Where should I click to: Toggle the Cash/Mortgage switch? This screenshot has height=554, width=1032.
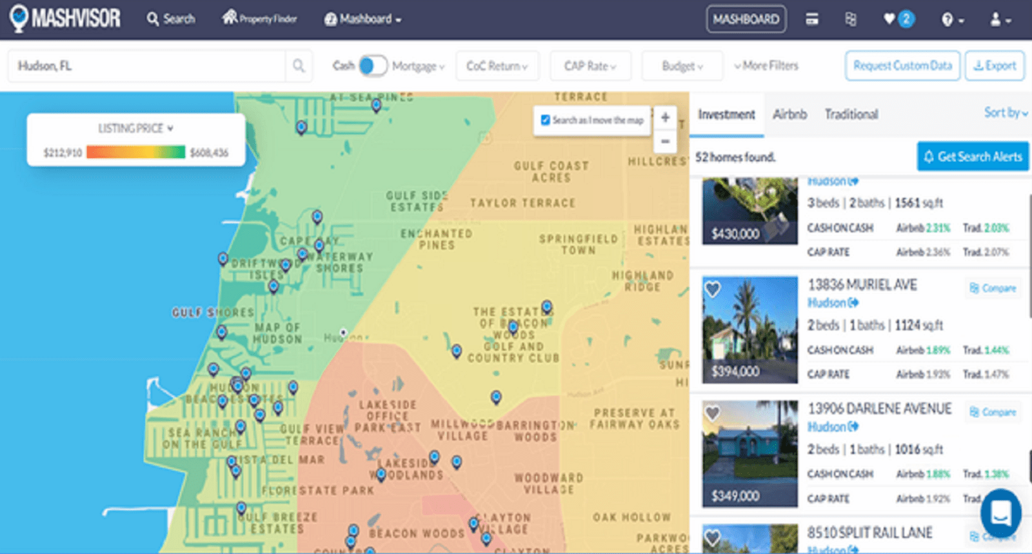click(373, 66)
